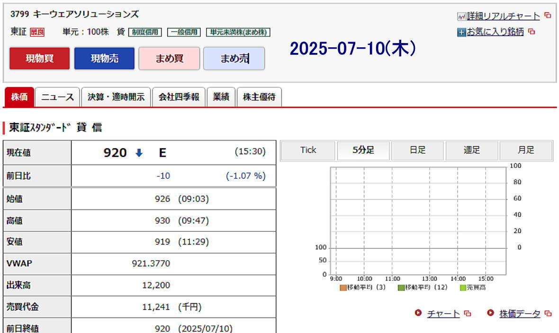Switch to the 決算・適時開示 tab
The image size is (559, 333).
pyautogui.click(x=116, y=97)
